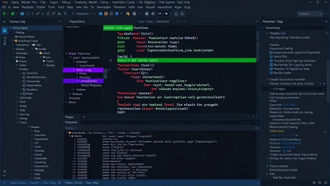This screenshot has width=330, height=186.
Task: Click the window layout icon beside the lines icon
Action: (153, 14)
